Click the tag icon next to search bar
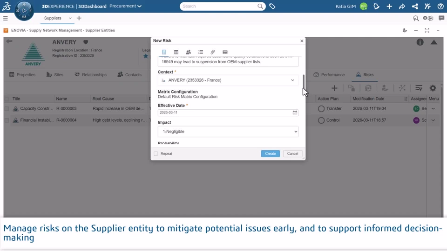Image resolution: width=447 pixels, height=251 pixels. (x=272, y=6)
